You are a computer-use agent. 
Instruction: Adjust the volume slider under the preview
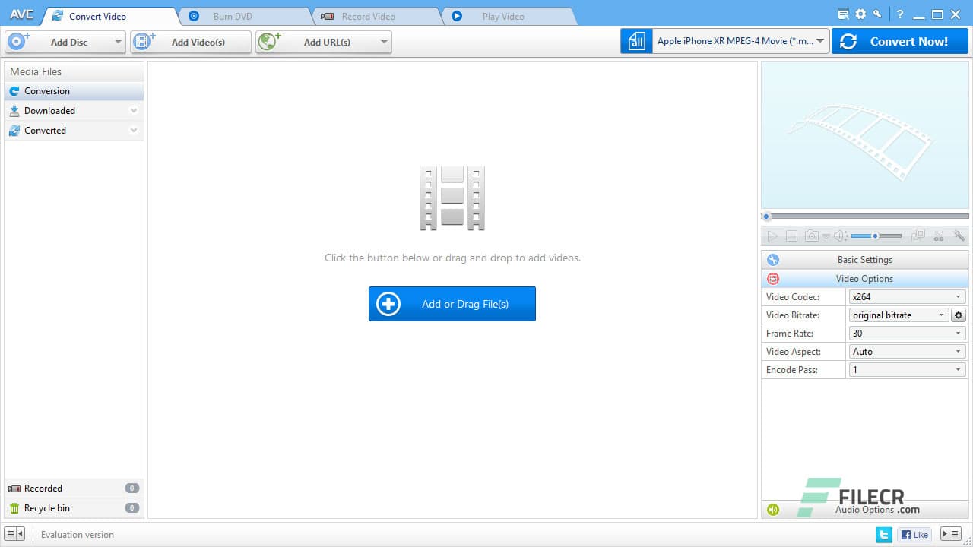point(875,236)
